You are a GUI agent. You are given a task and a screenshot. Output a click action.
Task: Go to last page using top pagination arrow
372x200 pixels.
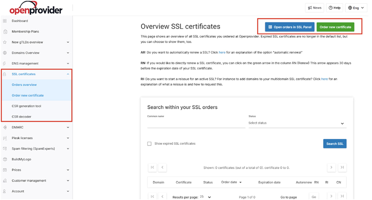coord(342,168)
